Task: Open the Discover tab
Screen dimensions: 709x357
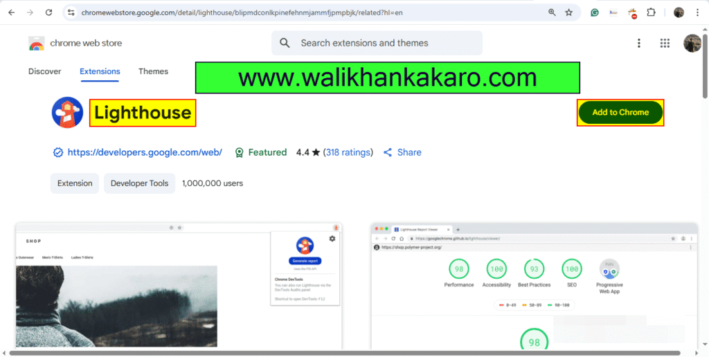Action: tap(45, 71)
